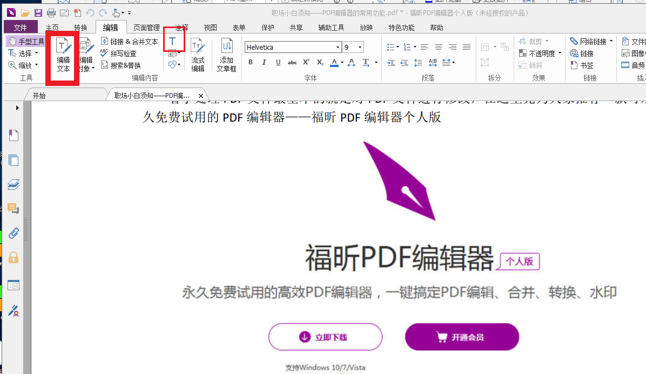Open the Digital Signatures panel
This screenshot has height=374, width=646.
[x=14, y=311]
